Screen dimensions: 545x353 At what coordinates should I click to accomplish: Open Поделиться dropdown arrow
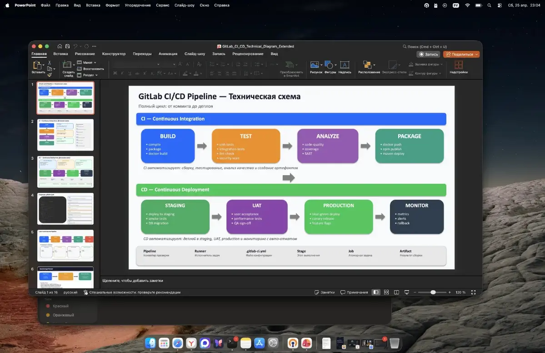(x=476, y=54)
